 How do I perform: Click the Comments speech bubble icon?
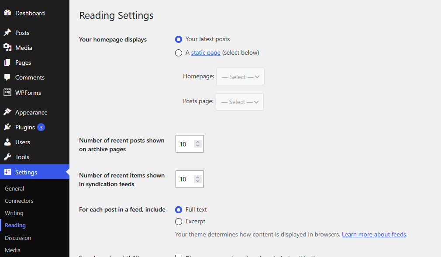tap(7, 77)
